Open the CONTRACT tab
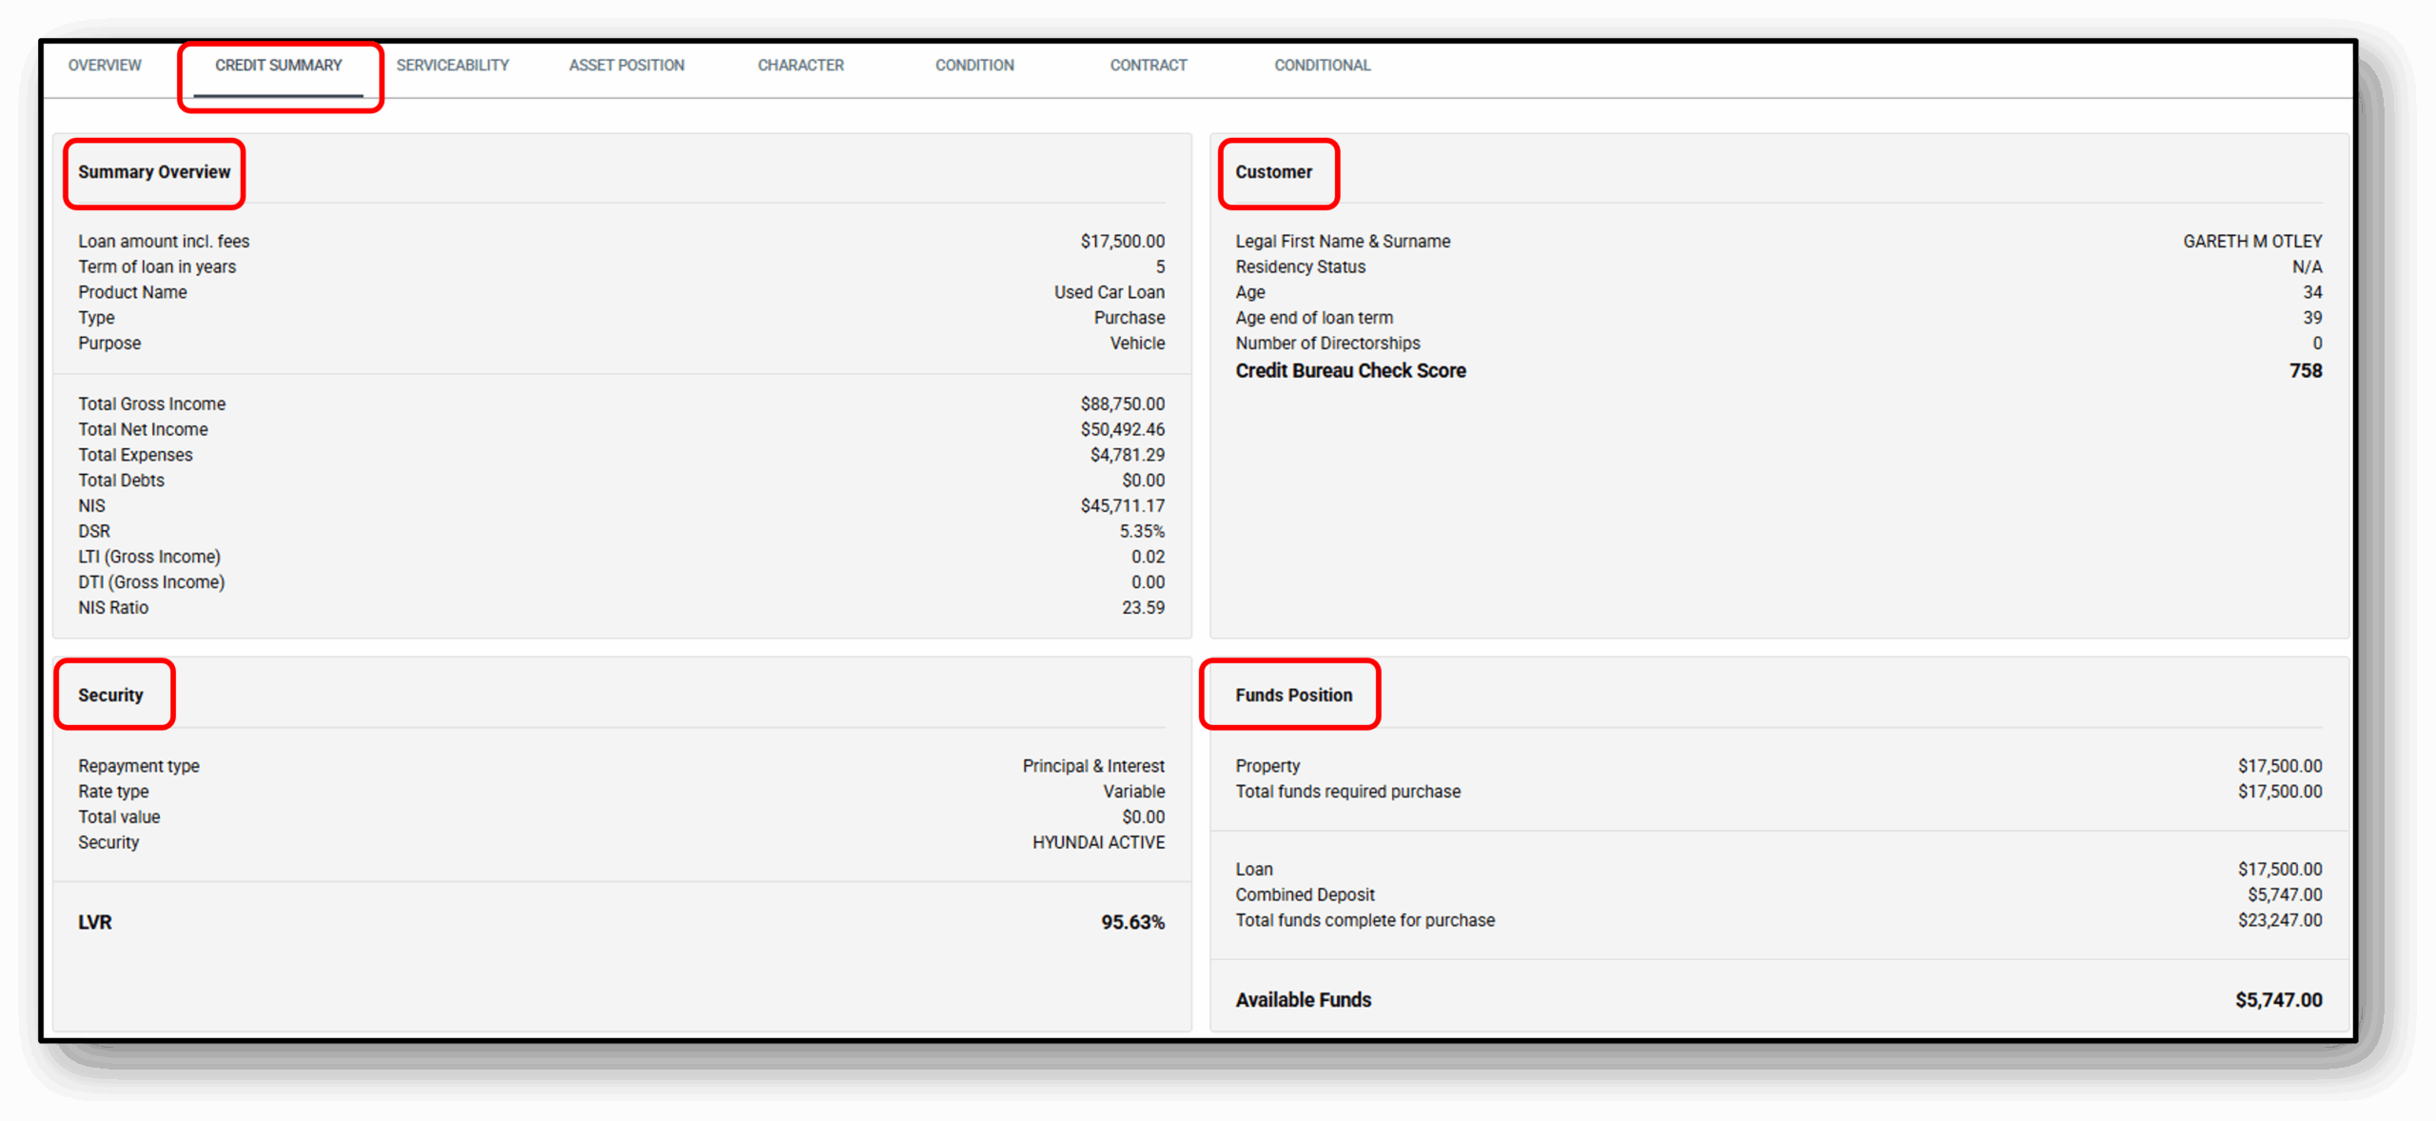 click(x=1148, y=65)
